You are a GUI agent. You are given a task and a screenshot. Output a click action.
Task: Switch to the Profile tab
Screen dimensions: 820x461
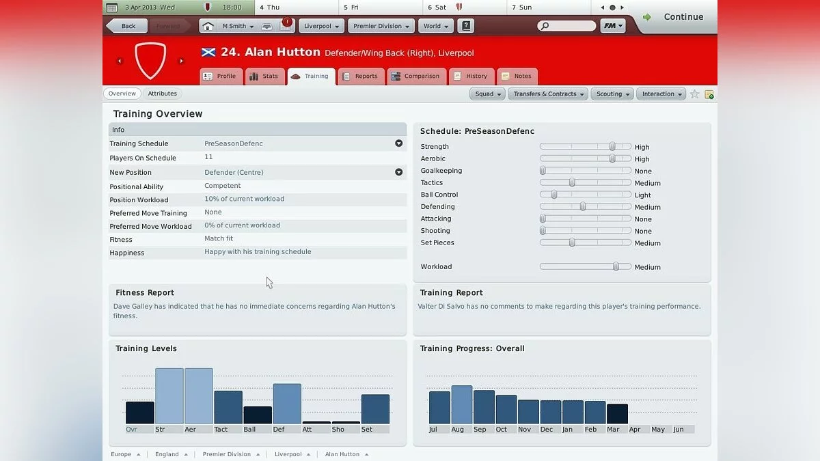click(x=220, y=76)
